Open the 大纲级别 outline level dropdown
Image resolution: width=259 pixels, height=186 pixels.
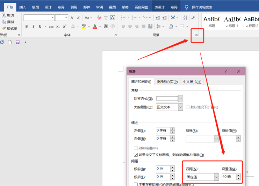tap(180, 107)
